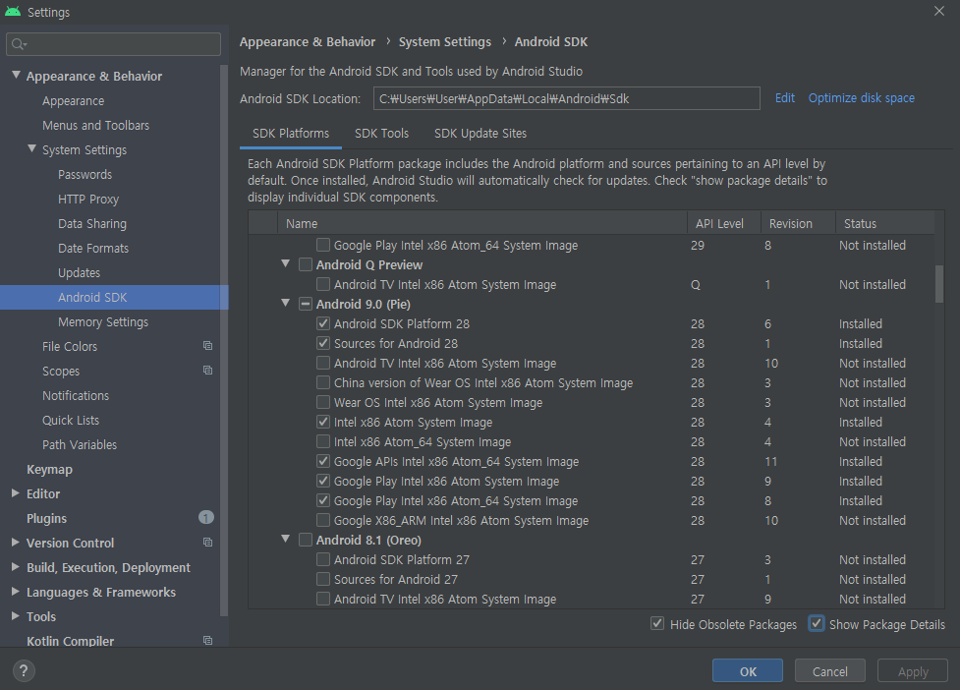The image size is (960, 690).
Task: Click the OK button
Action: 748,671
